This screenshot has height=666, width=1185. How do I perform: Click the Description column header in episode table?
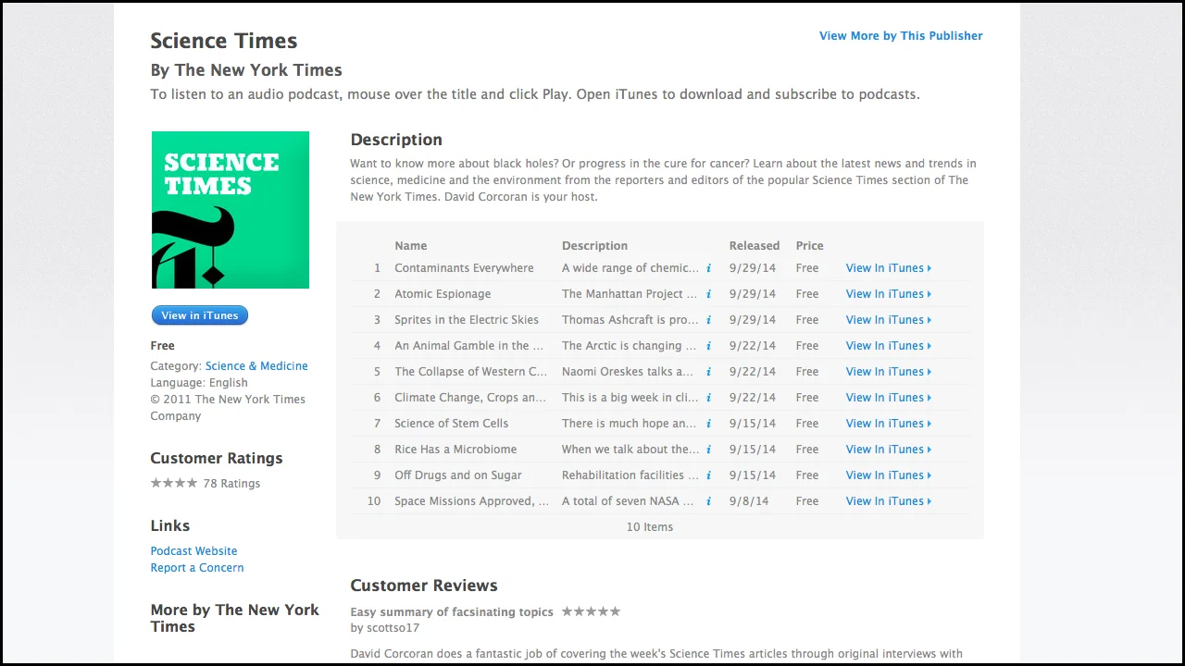(x=594, y=246)
